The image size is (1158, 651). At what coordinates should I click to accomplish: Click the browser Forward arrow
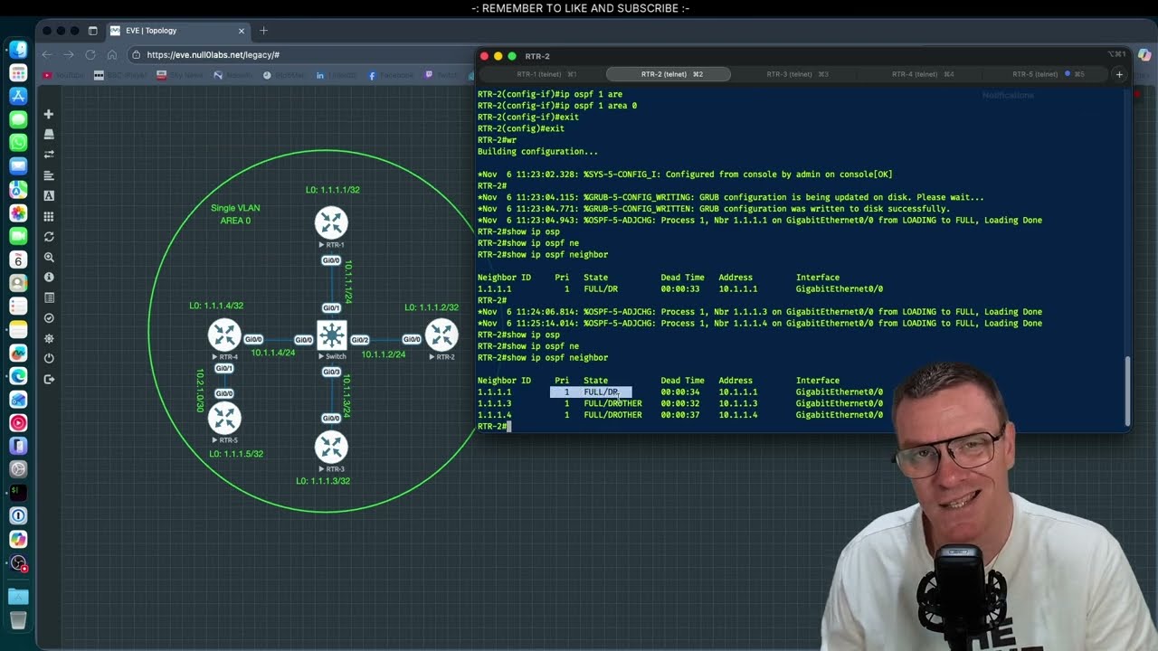point(69,54)
